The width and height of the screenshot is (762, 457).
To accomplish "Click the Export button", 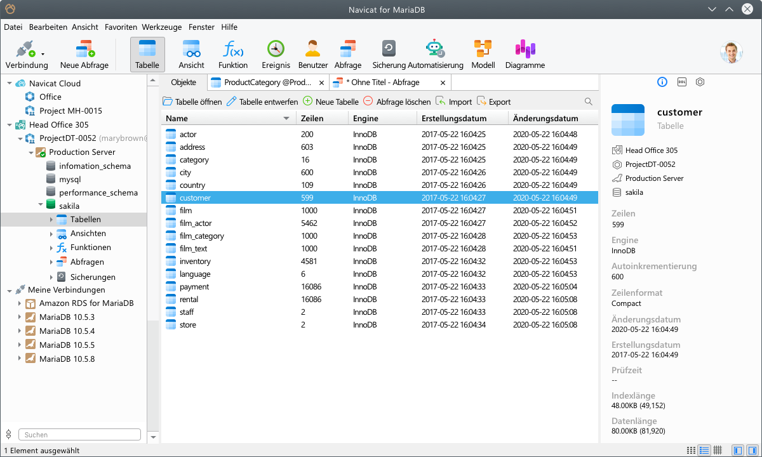I will pos(494,102).
